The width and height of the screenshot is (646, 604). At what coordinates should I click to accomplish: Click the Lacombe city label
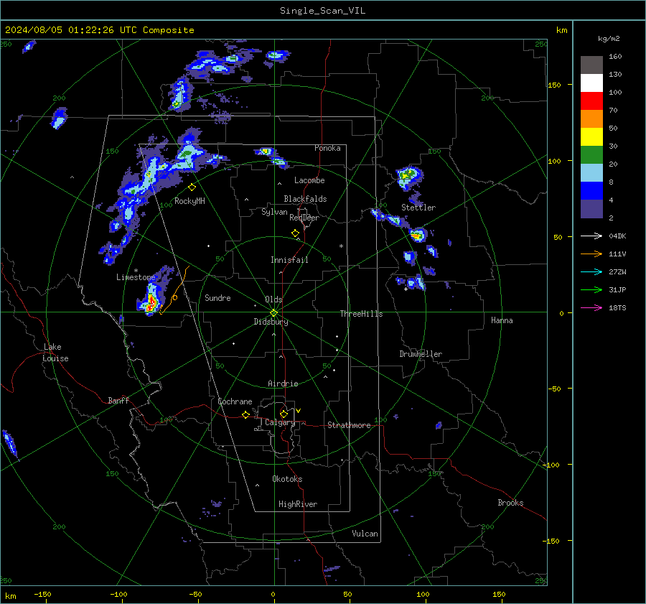[309, 180]
